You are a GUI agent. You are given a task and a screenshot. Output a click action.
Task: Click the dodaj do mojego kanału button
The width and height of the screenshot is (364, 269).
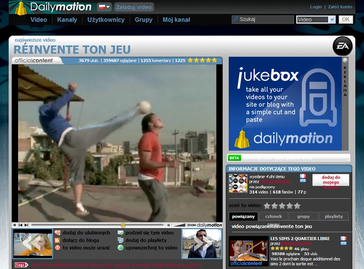pos(330,180)
